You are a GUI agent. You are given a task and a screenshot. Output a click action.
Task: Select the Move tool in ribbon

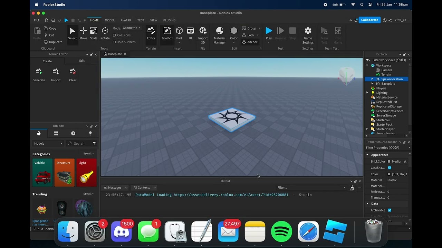click(83, 33)
